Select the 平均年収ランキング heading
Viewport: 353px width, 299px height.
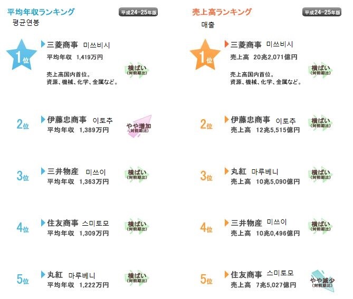pyautogui.click(x=41, y=12)
